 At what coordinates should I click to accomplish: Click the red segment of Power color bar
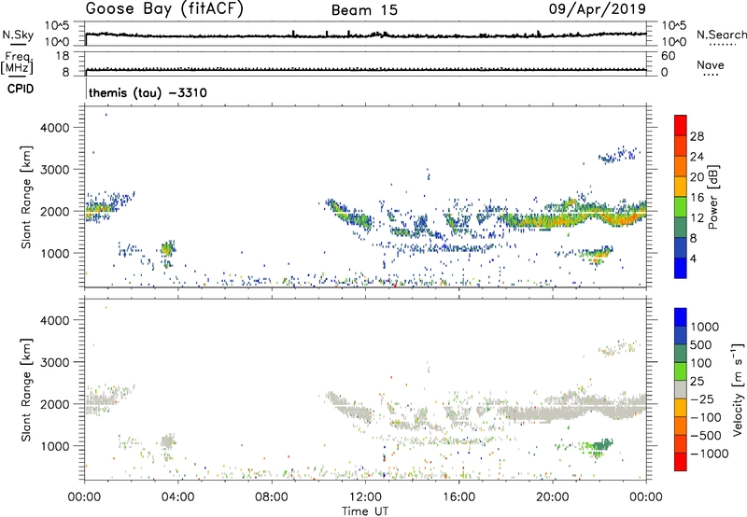(681, 125)
